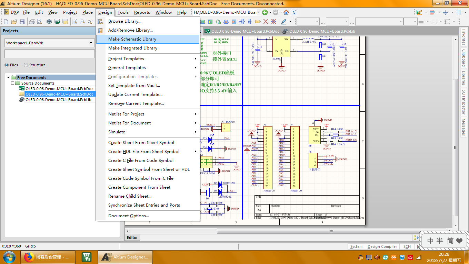This screenshot has width=469, height=264.
Task: Open the Tools menu
Action: pos(123,12)
